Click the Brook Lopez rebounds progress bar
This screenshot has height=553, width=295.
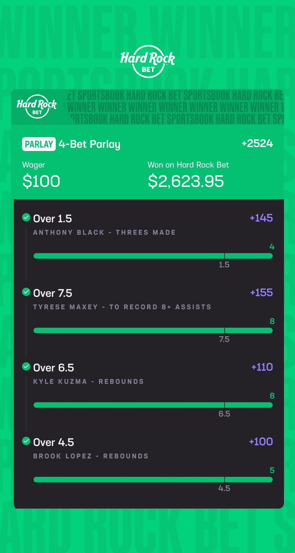[x=153, y=480]
